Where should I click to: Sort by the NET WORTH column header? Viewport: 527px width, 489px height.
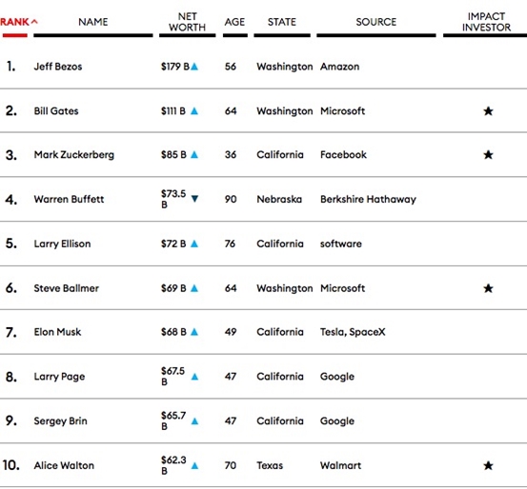pyautogui.click(x=187, y=22)
